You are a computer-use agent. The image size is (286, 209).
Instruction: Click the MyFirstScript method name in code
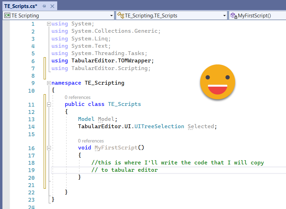pyautogui.click(x=116, y=148)
